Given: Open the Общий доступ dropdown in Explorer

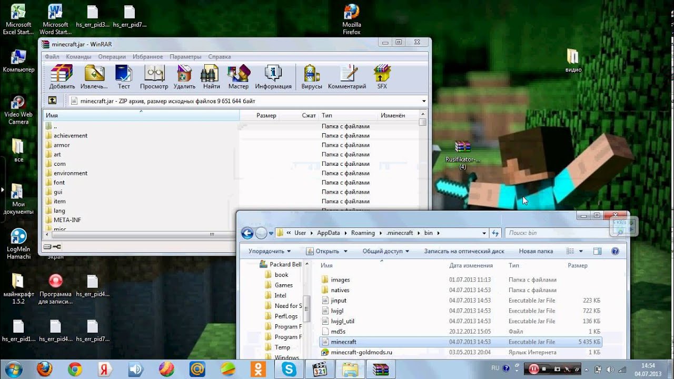Looking at the screenshot, I should coord(386,251).
